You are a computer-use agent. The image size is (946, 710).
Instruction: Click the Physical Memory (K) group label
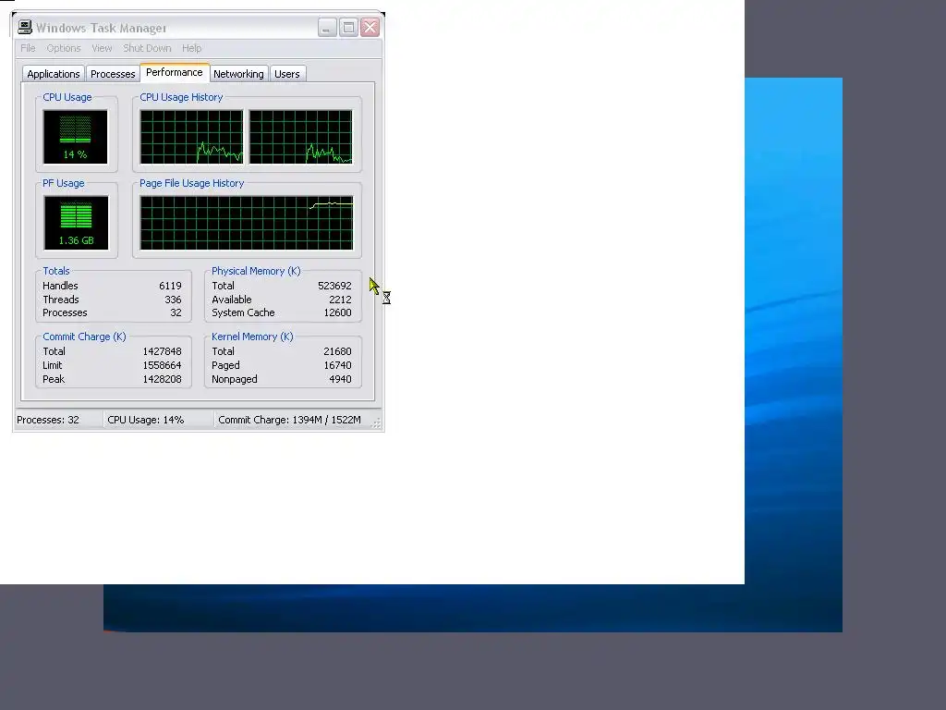point(256,271)
